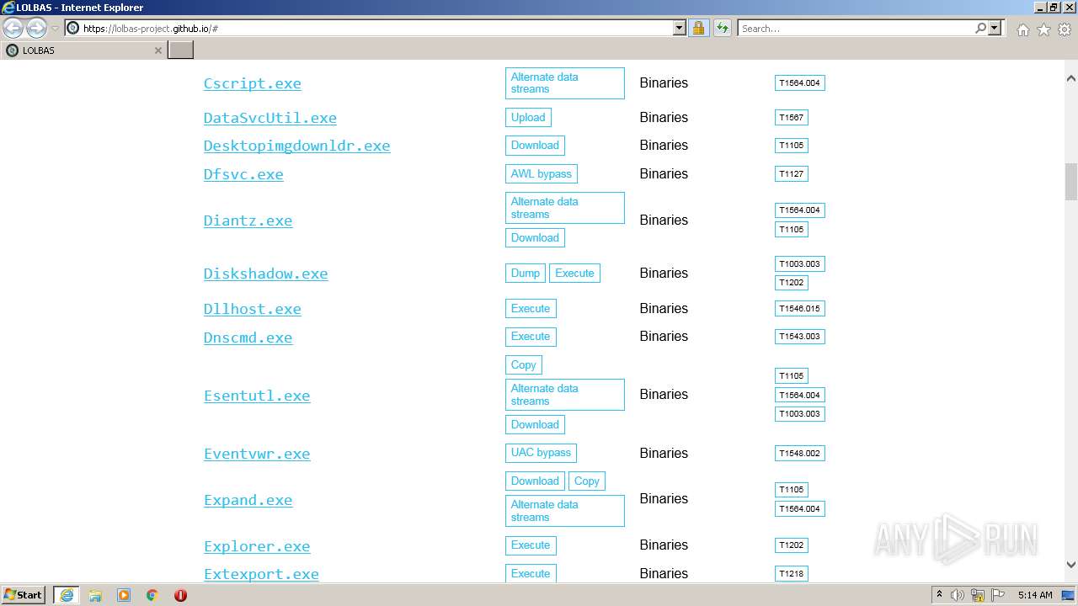Select the LOLBAS tab
Screen dimensions: 1078x606
pos(83,50)
